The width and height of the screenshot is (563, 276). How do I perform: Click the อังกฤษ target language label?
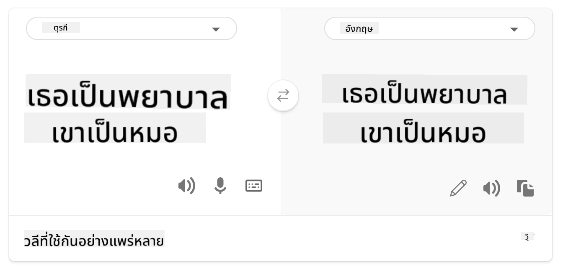point(359,29)
